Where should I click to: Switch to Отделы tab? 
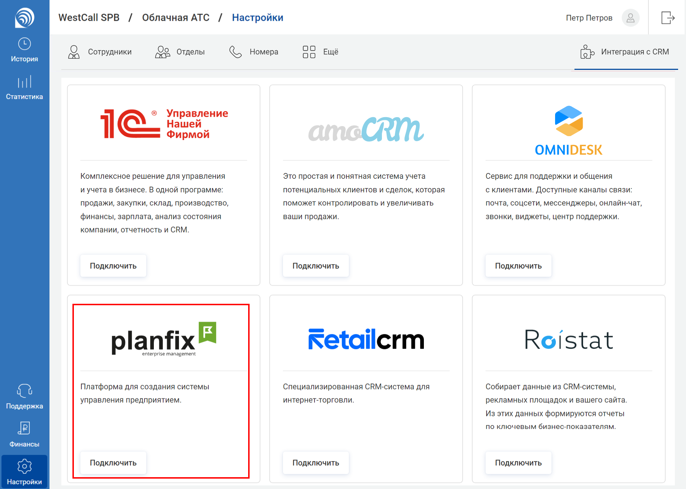180,52
